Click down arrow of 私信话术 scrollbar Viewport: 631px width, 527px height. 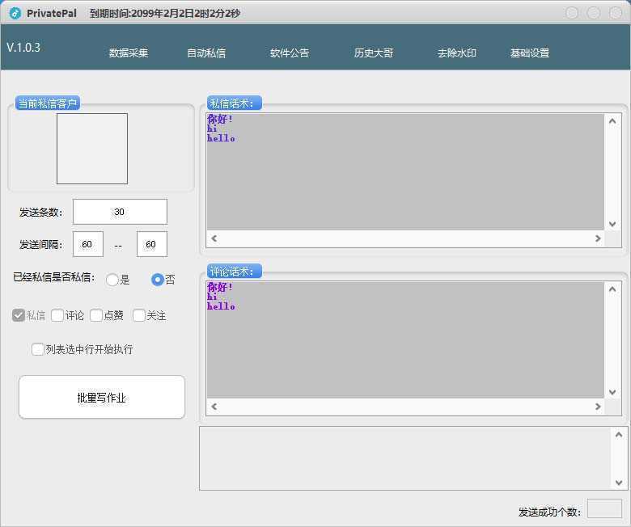(612, 224)
